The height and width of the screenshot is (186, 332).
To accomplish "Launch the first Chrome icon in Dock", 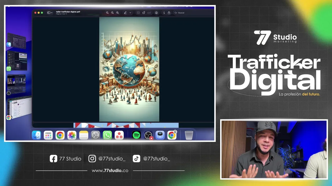I will click(60, 135).
